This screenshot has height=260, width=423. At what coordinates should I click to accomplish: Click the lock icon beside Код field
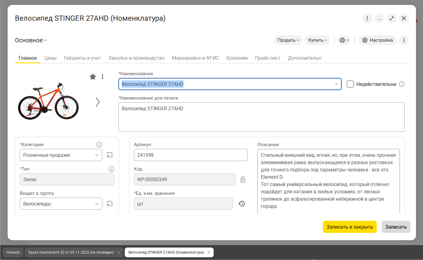click(243, 179)
